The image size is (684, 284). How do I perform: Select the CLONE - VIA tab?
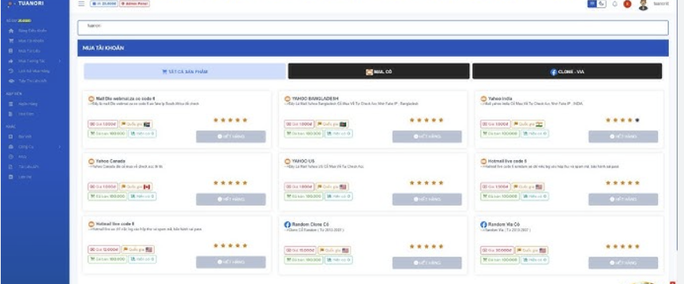point(567,72)
